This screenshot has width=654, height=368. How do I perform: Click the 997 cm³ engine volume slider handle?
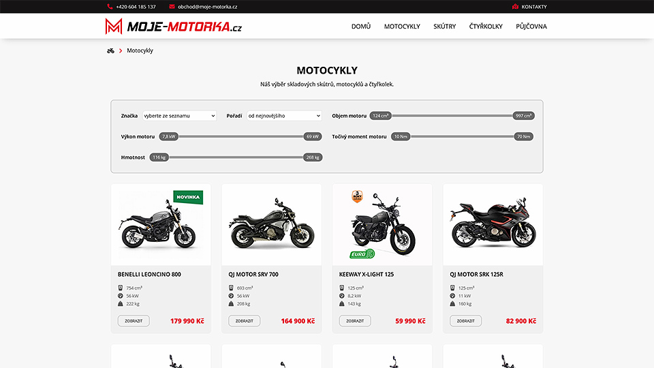point(523,116)
